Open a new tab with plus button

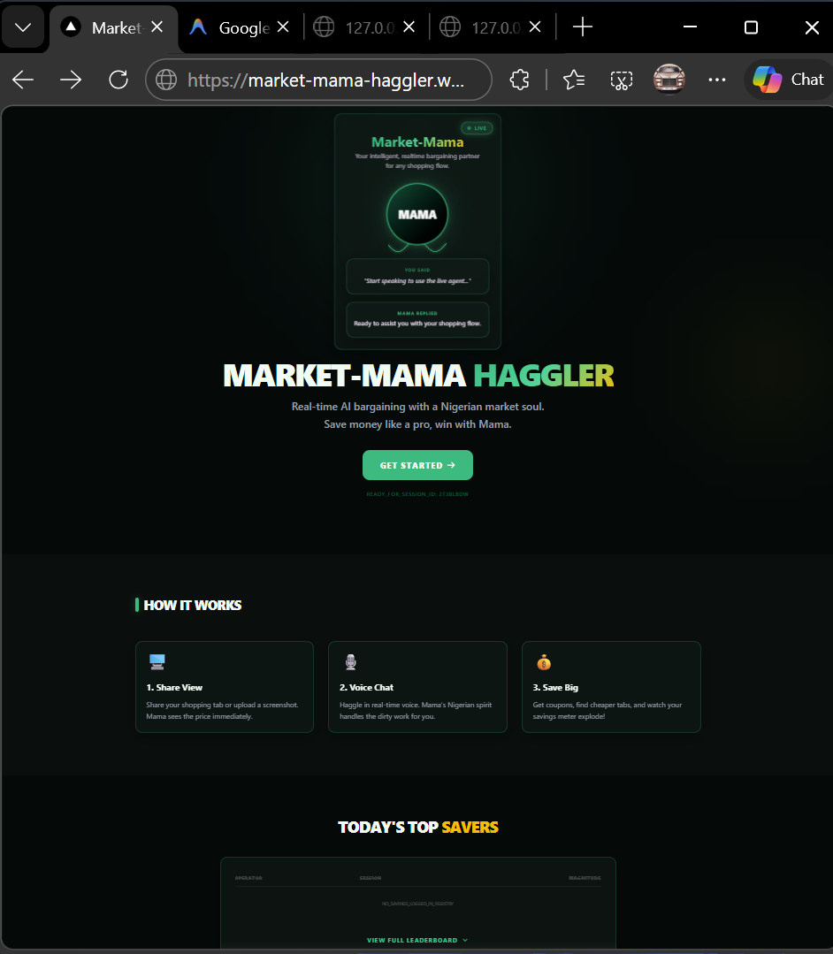click(583, 27)
